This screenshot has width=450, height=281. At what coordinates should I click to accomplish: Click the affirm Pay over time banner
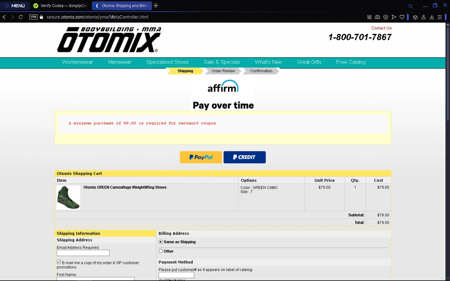pos(223,95)
